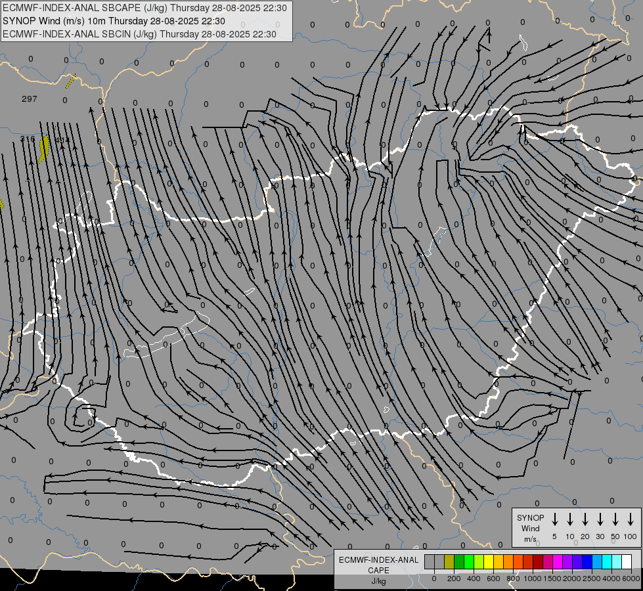This screenshot has width=643, height=591.
Task: Pick the bright green CAPE legend swatch
Action: tap(469, 561)
